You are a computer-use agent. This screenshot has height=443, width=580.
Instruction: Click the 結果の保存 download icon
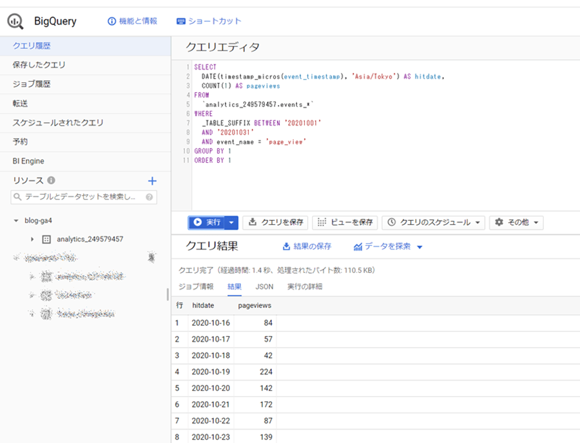[286, 247]
